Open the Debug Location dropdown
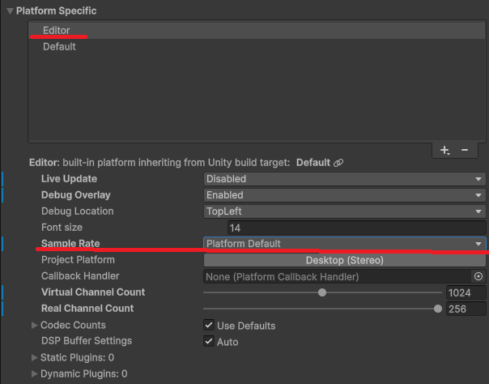Image resolution: width=489 pixels, height=384 pixels. click(343, 211)
